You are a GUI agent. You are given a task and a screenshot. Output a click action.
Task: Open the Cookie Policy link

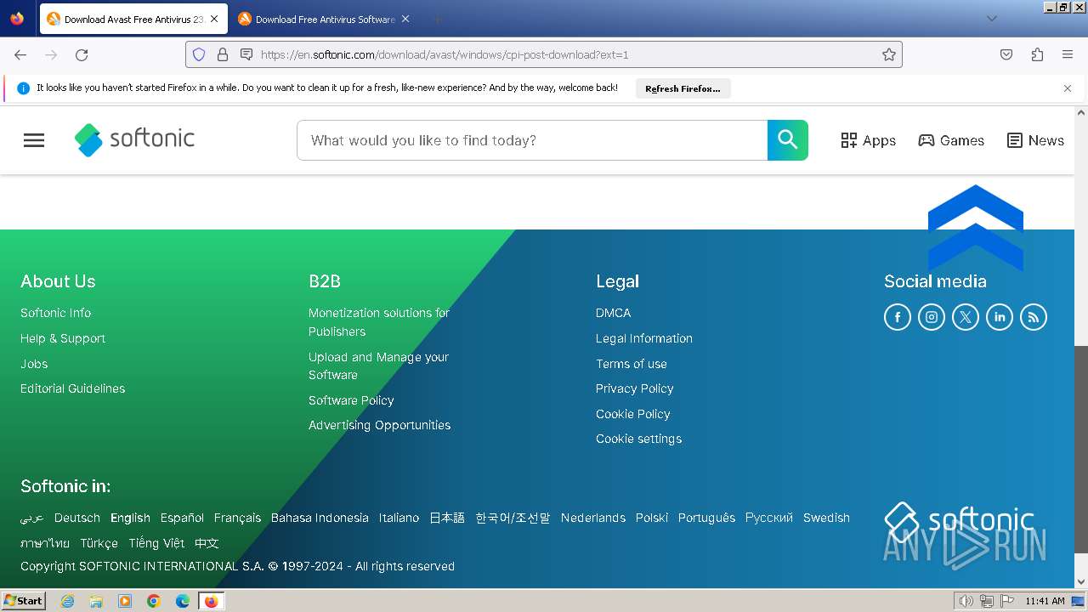click(633, 414)
